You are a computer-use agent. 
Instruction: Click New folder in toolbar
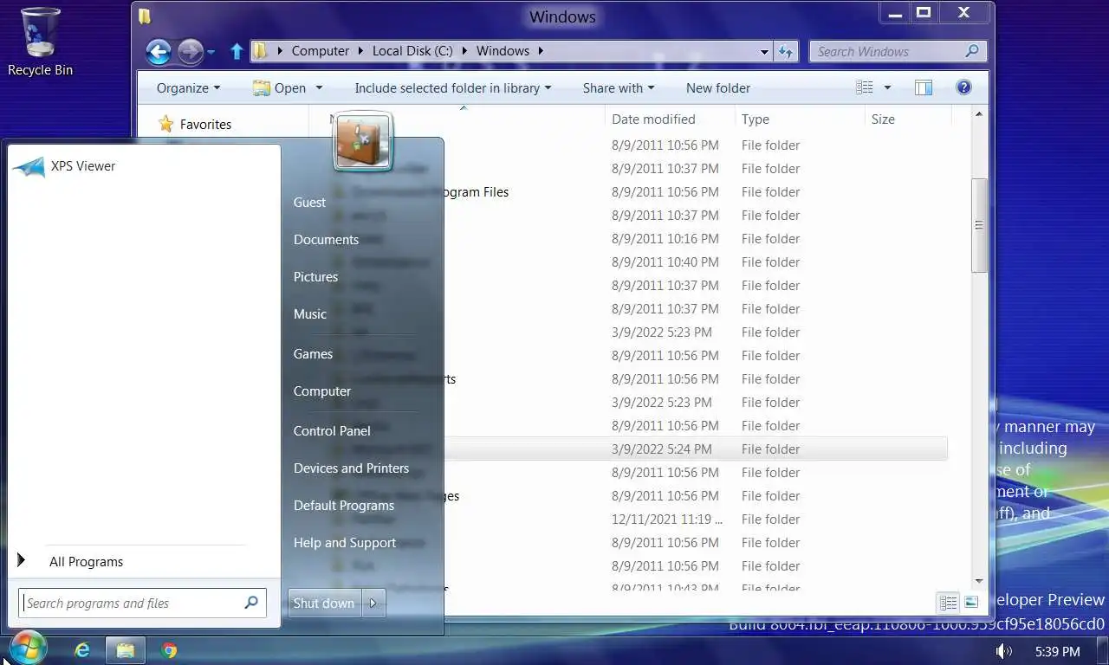[718, 87]
